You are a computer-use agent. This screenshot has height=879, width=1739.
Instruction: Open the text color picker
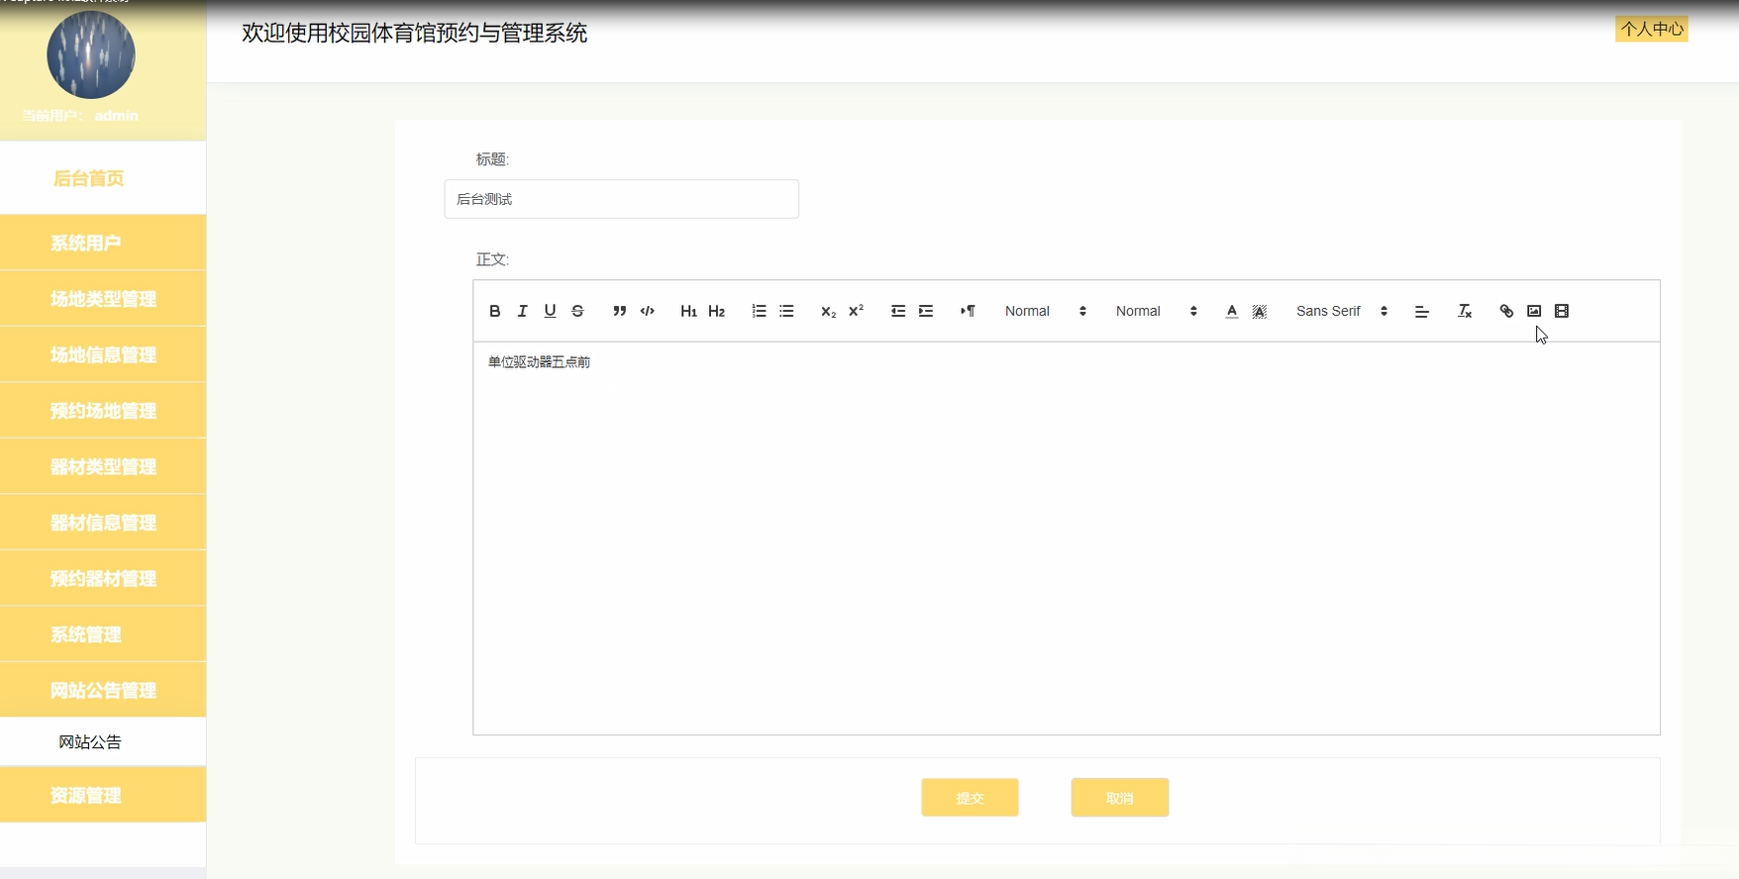pos(1232,311)
